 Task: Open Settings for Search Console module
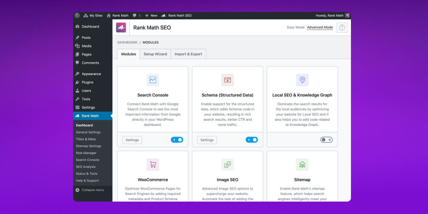coord(132,140)
